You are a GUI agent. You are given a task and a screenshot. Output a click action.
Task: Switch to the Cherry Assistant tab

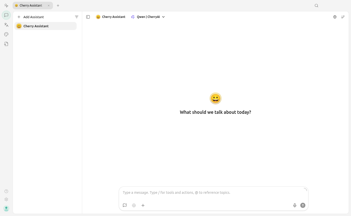pyautogui.click(x=33, y=6)
